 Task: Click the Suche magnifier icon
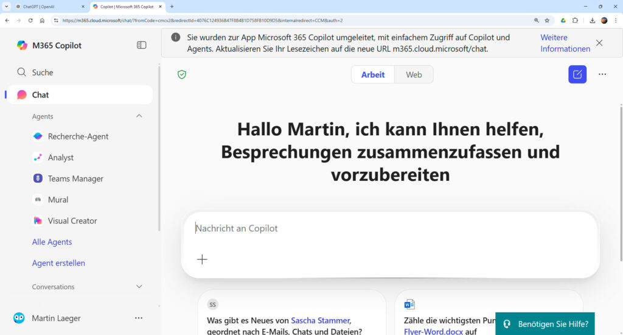(21, 72)
